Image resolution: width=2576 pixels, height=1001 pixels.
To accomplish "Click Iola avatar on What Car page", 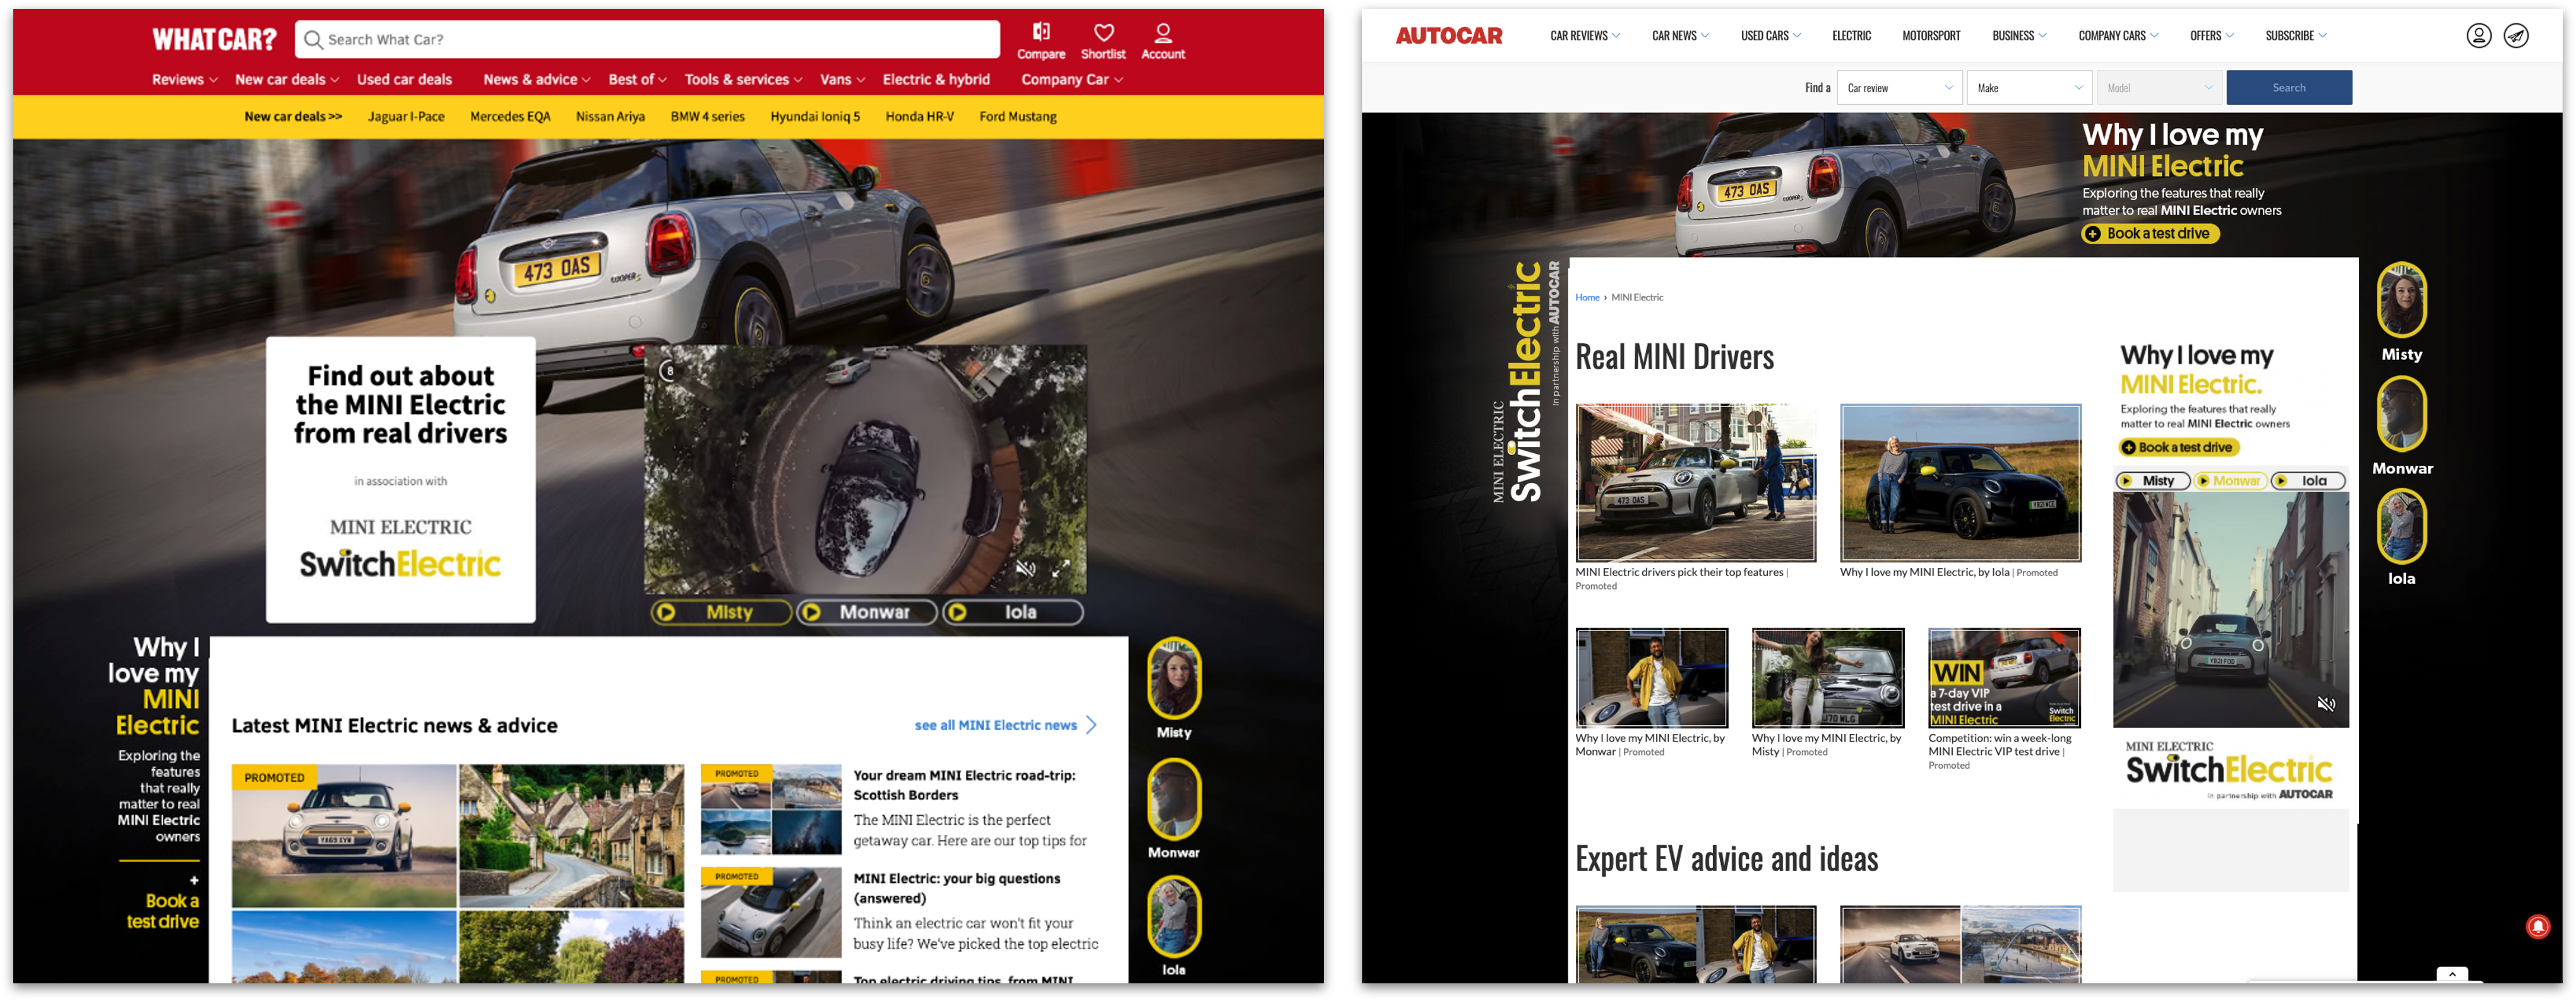I will (1174, 917).
